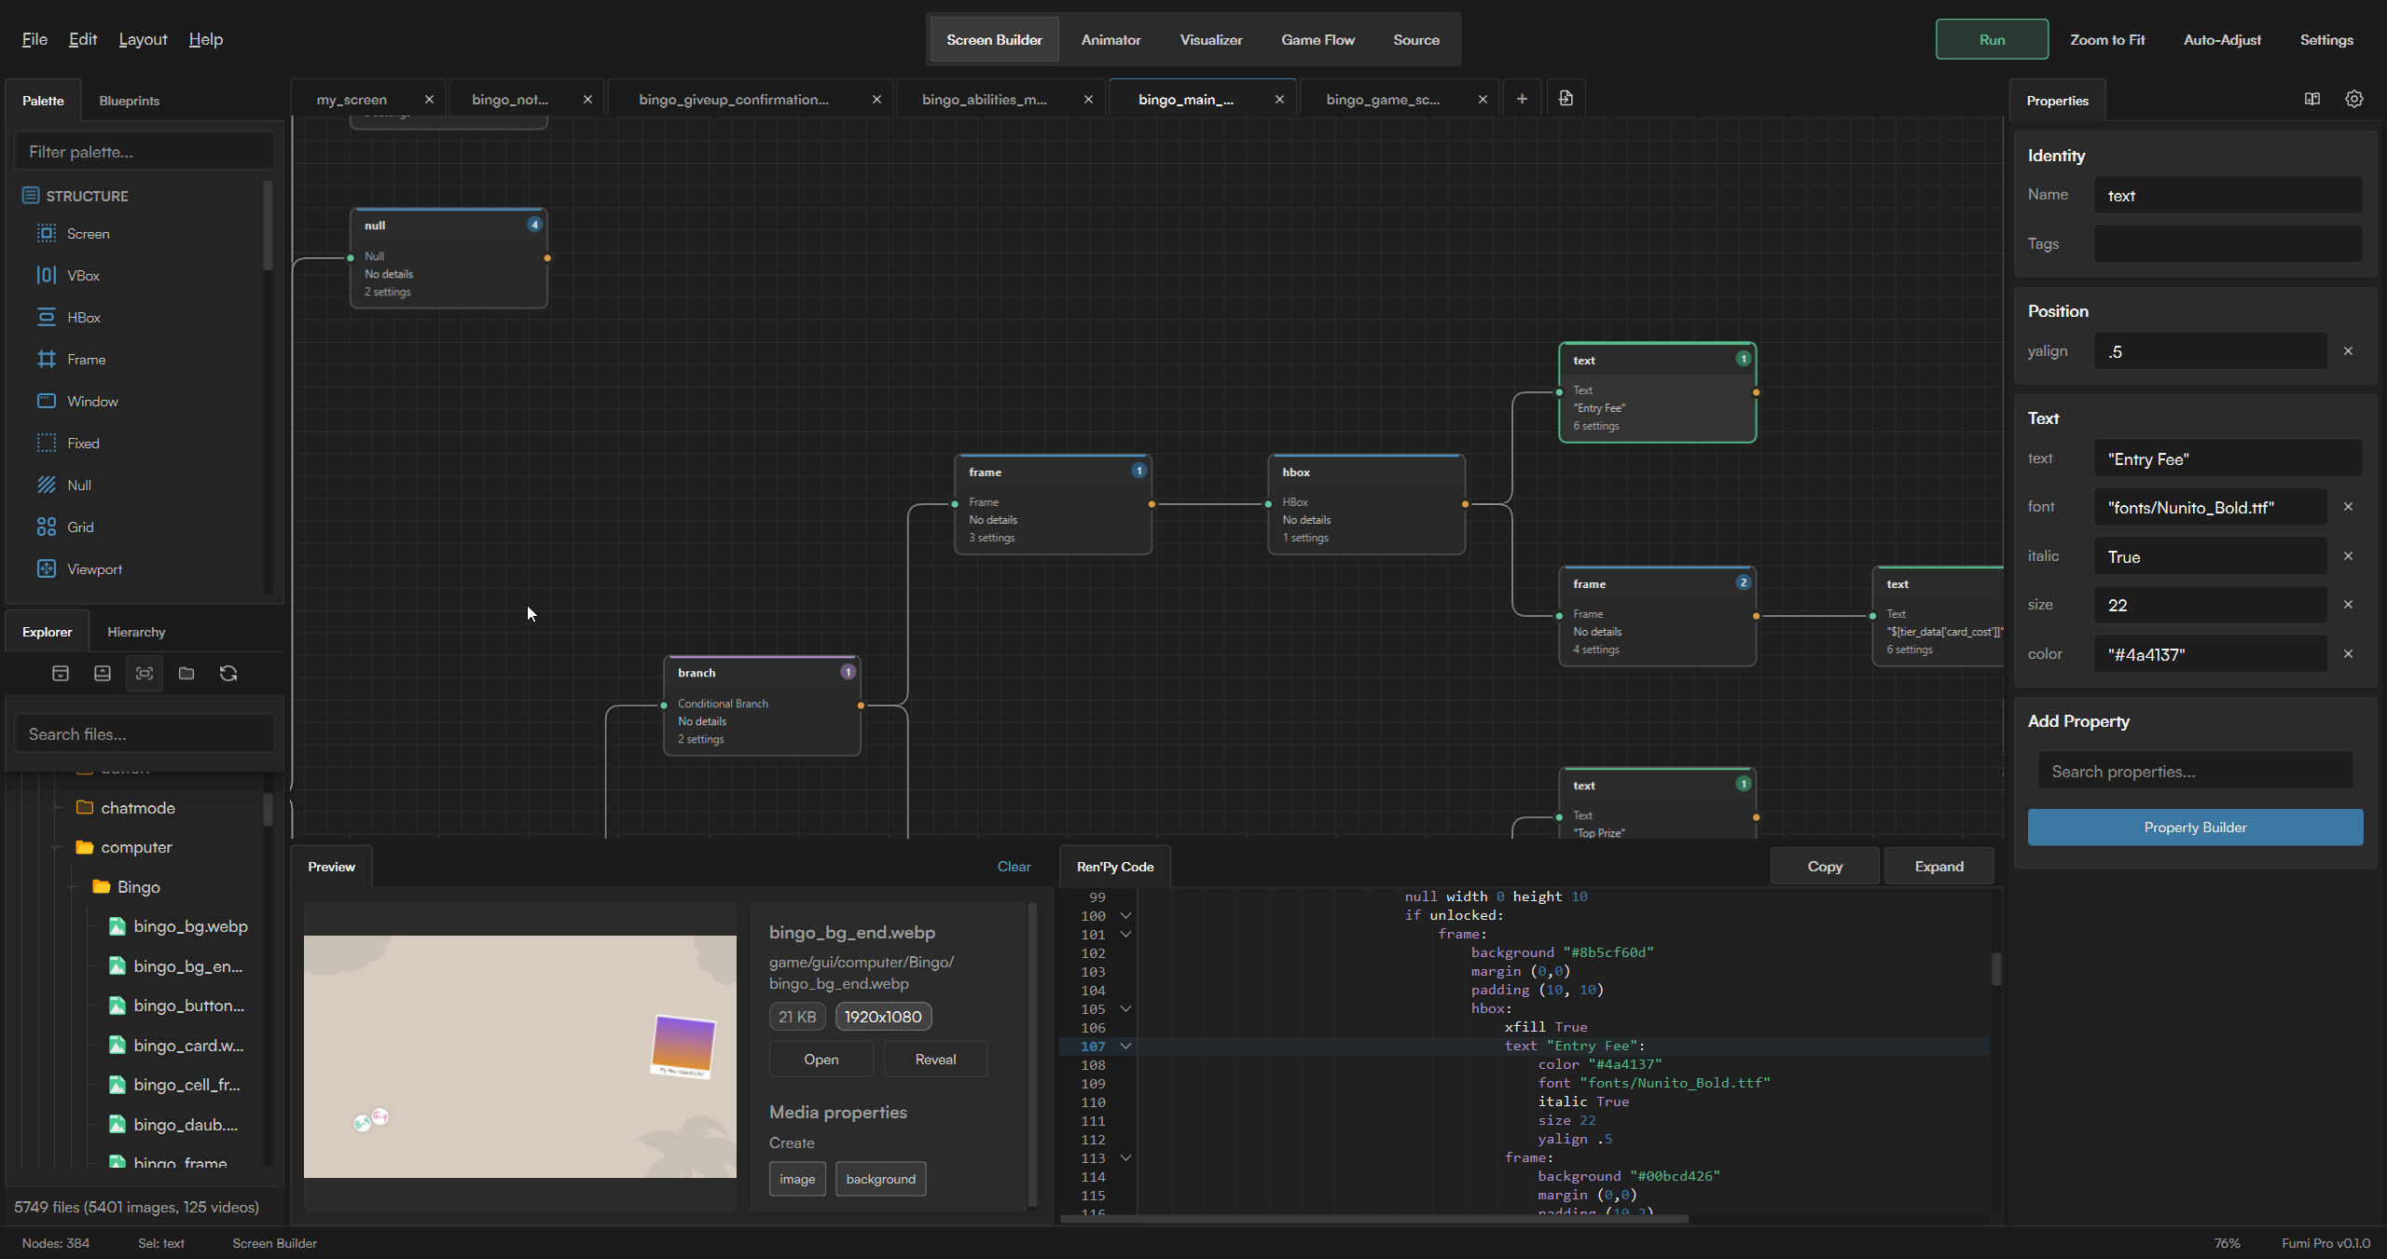Click the expand-all icon in Explorer toolbar
This screenshot has height=1259, width=2387.
61,673
